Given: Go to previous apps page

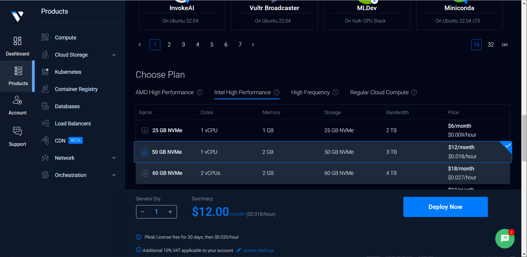Looking at the screenshot, I should pos(140,45).
